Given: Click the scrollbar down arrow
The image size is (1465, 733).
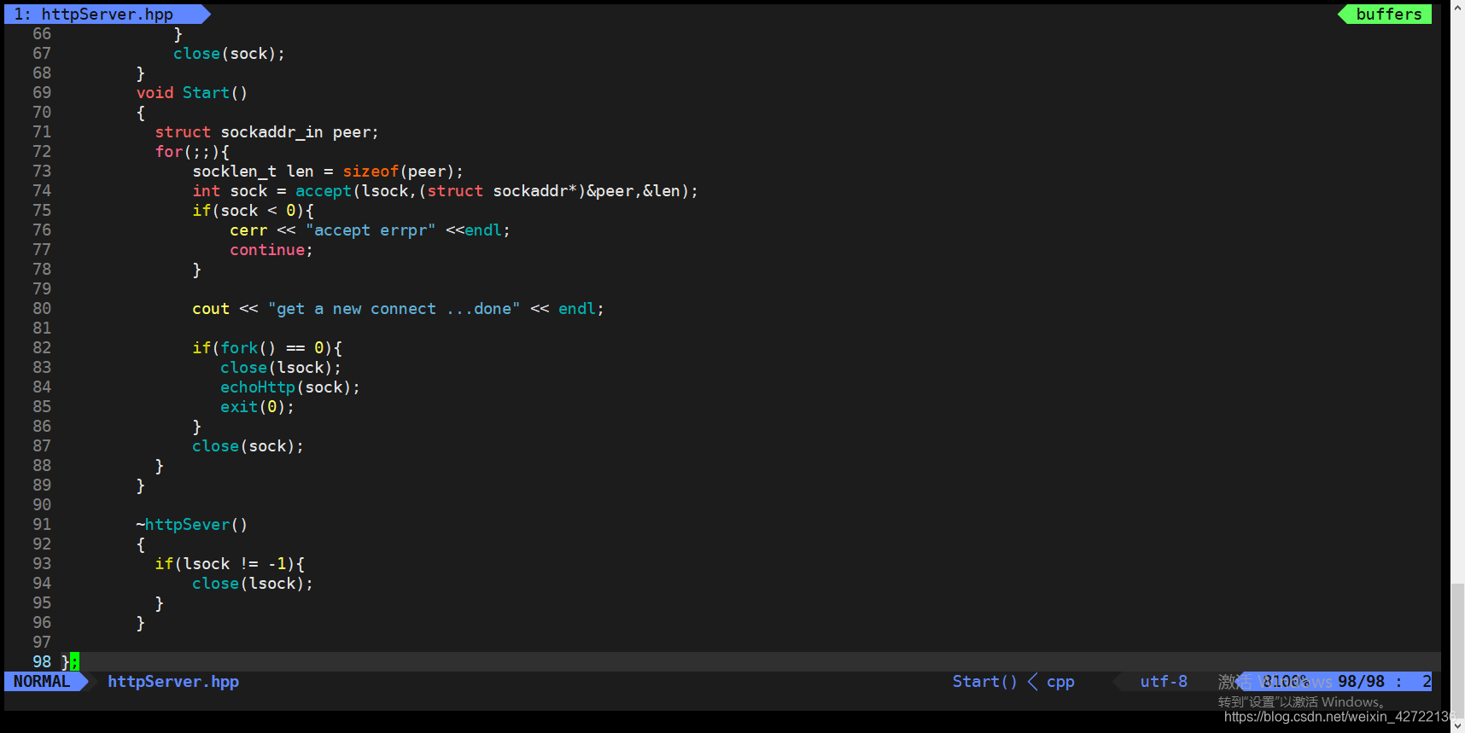Looking at the screenshot, I should [x=1457, y=724].
